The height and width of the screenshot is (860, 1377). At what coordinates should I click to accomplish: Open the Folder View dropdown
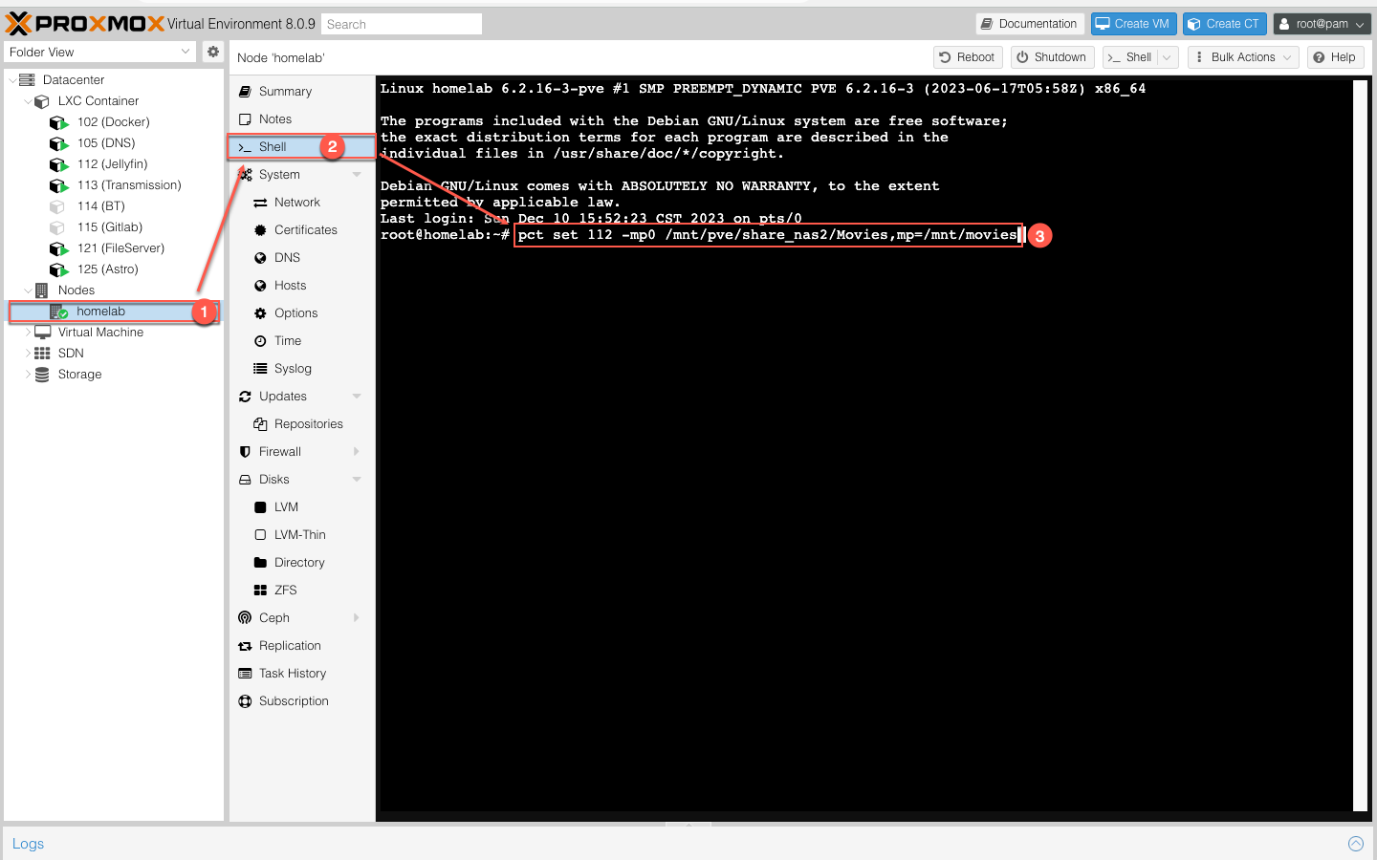click(x=186, y=52)
